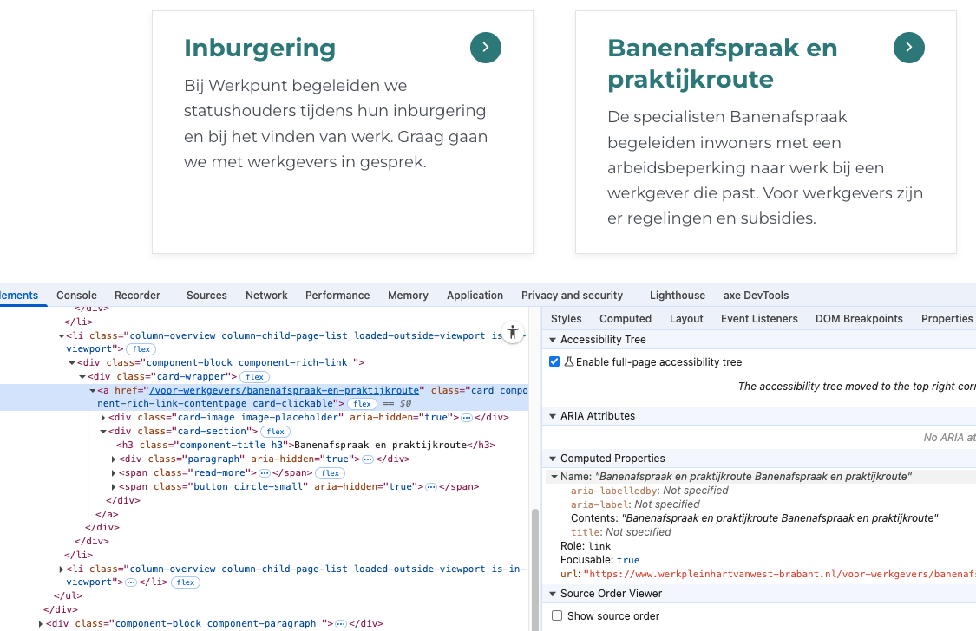Click the Role: link property row
Image resolution: width=976 pixels, height=631 pixels.
585,546
